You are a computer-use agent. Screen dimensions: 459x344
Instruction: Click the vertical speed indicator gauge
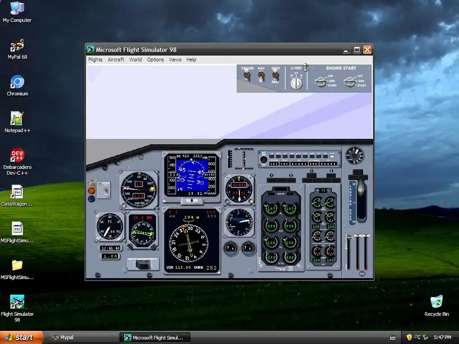coord(239,222)
